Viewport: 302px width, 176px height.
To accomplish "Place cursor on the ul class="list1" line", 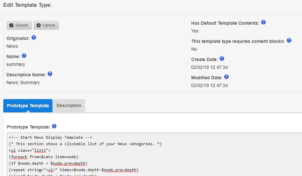I will click(x=30, y=150).
